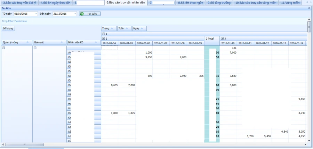Click the cell with value 395
Viewport: 313px width, 149px height.
tap(195, 76)
